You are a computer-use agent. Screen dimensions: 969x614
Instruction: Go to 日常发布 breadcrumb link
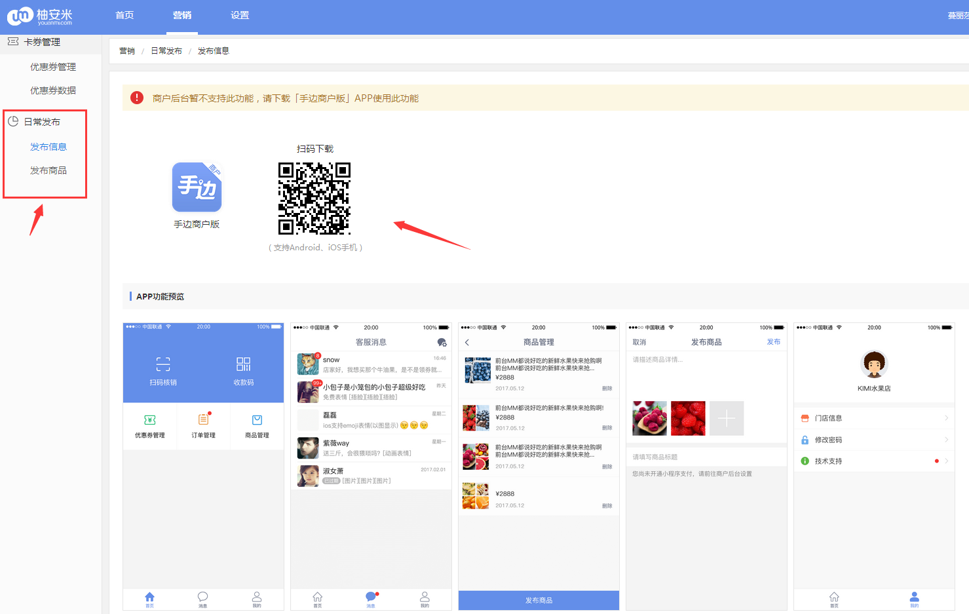tap(166, 51)
